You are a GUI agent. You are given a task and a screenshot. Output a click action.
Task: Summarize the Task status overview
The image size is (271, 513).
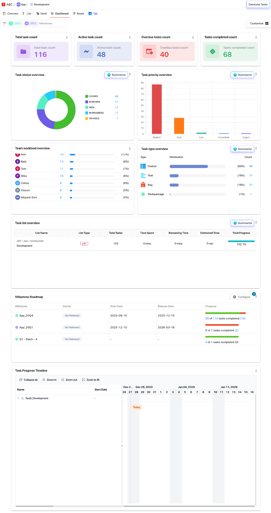[116, 75]
